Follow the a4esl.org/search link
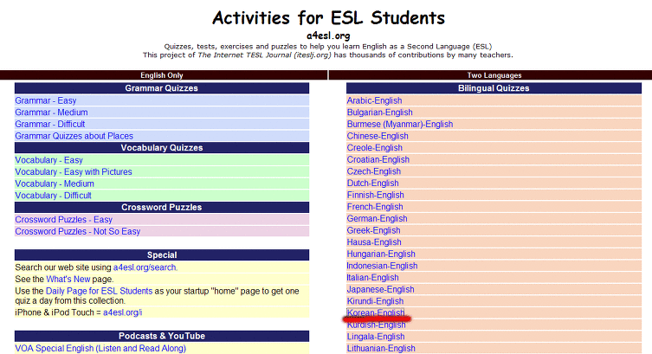The height and width of the screenshot is (354, 652). click(145, 267)
